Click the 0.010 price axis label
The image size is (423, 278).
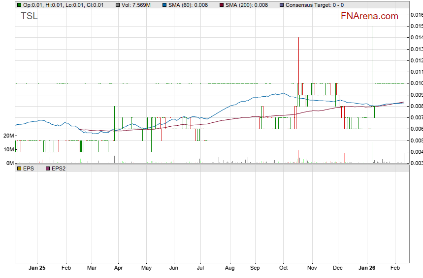[x=416, y=83]
